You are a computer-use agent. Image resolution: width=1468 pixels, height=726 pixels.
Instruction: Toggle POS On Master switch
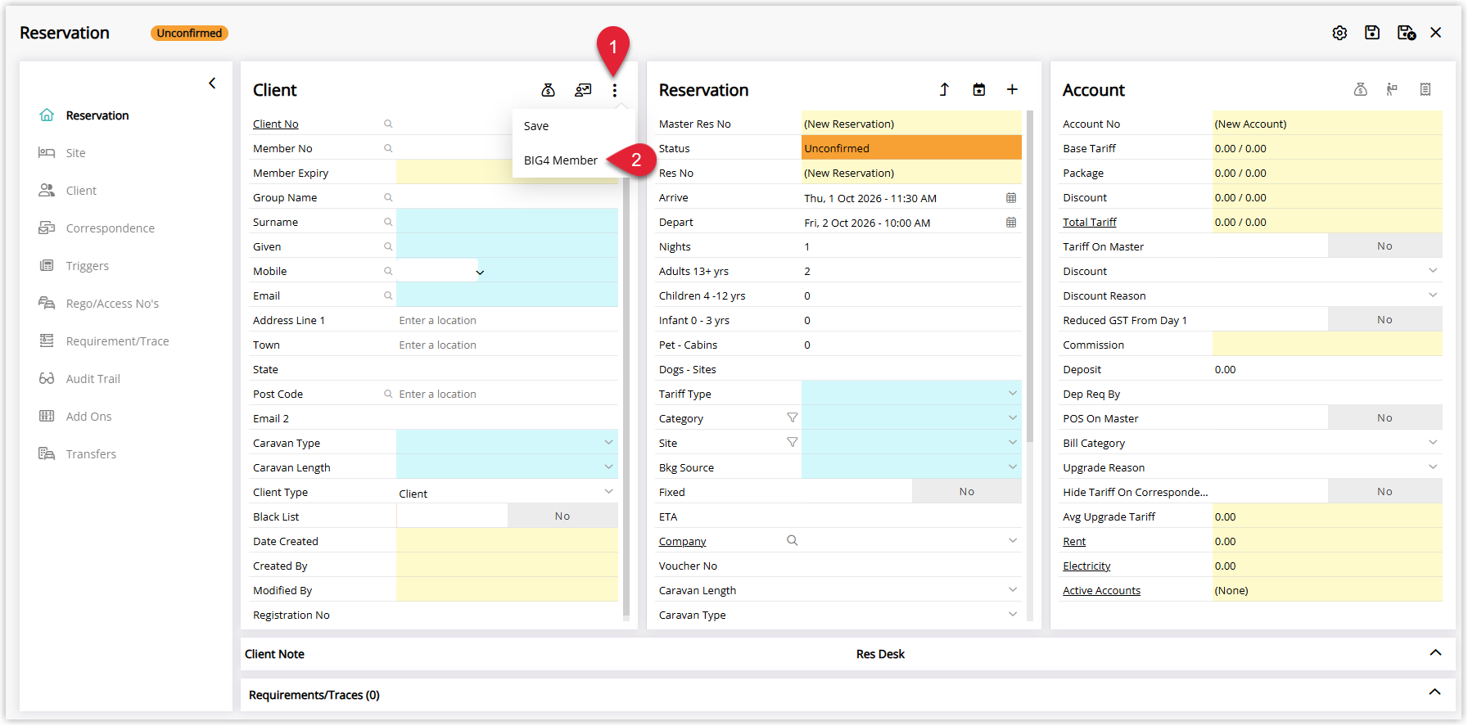pos(1384,418)
